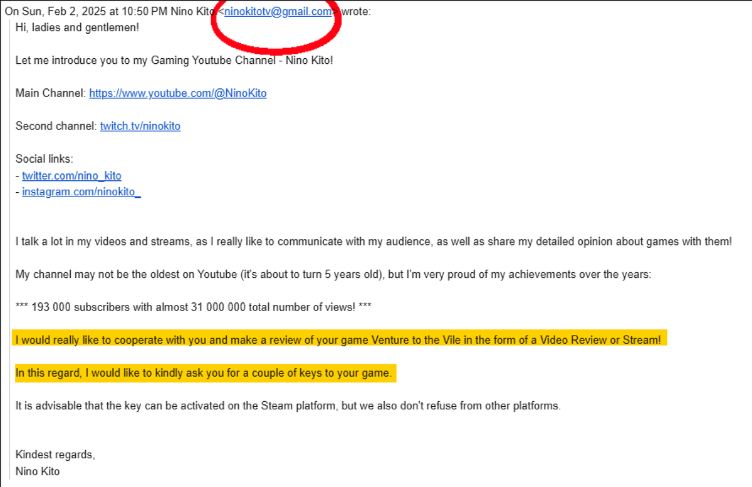Click the 'Social links:' label

tap(44, 159)
